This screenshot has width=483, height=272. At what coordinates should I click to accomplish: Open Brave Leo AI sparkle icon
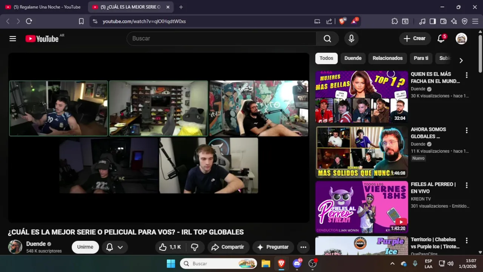pyautogui.click(x=454, y=22)
